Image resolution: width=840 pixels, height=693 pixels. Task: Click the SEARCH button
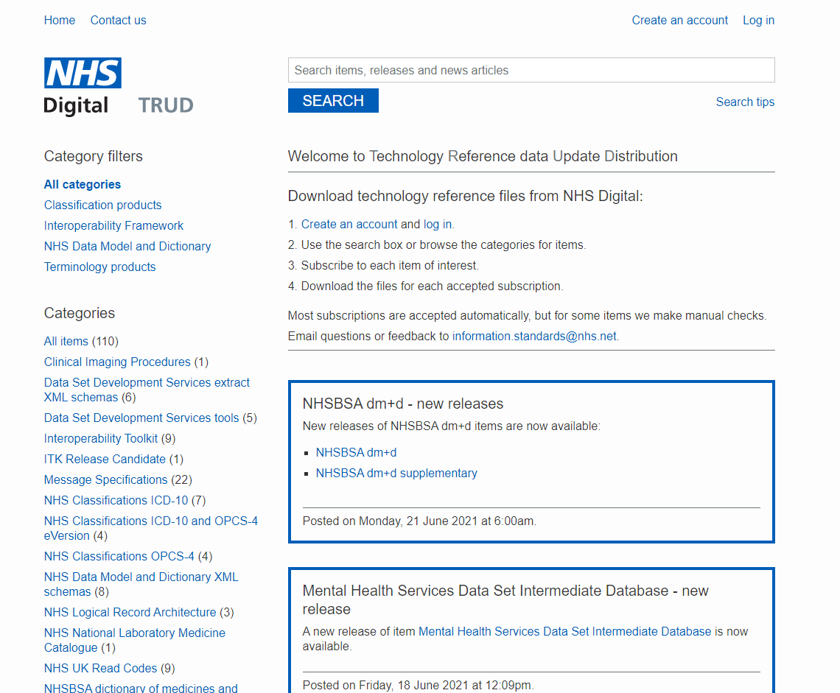(332, 101)
